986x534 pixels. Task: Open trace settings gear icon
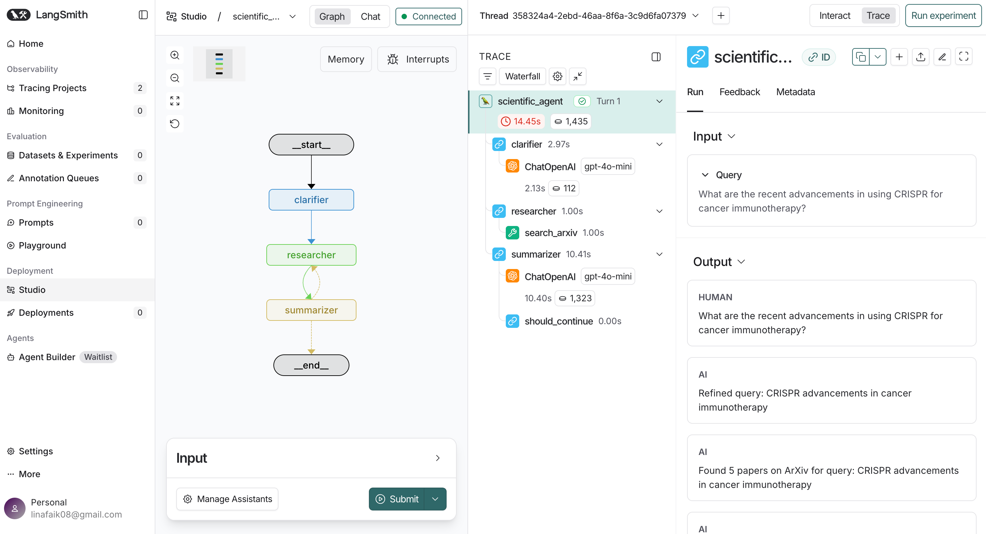(557, 76)
